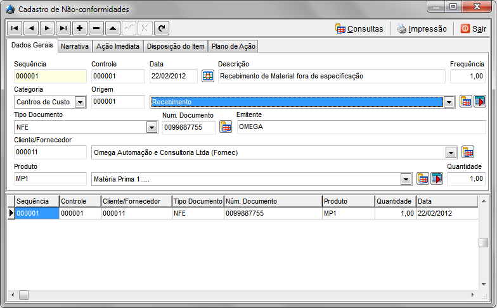Click the Impressão button
The image size is (497, 308).
pyautogui.click(x=422, y=28)
